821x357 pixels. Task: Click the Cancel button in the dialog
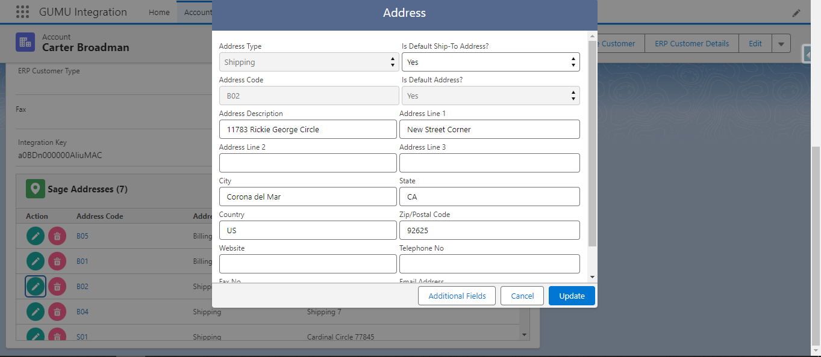pyautogui.click(x=522, y=296)
